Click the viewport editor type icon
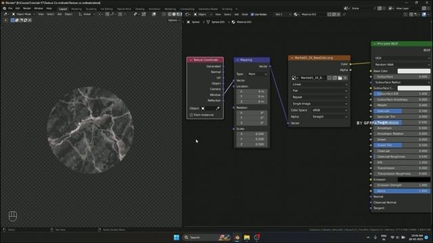This screenshot has width=433, height=243. click(5, 14)
